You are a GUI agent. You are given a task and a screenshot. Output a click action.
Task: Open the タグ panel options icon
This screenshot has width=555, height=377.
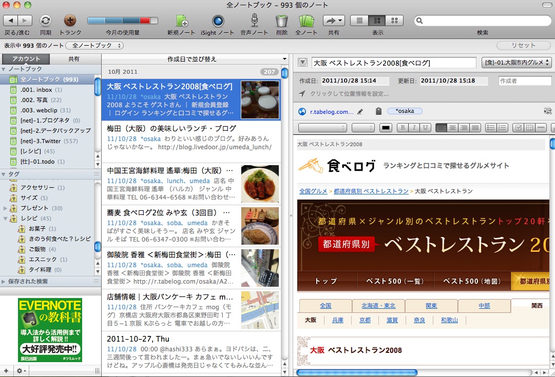pyautogui.click(x=97, y=174)
